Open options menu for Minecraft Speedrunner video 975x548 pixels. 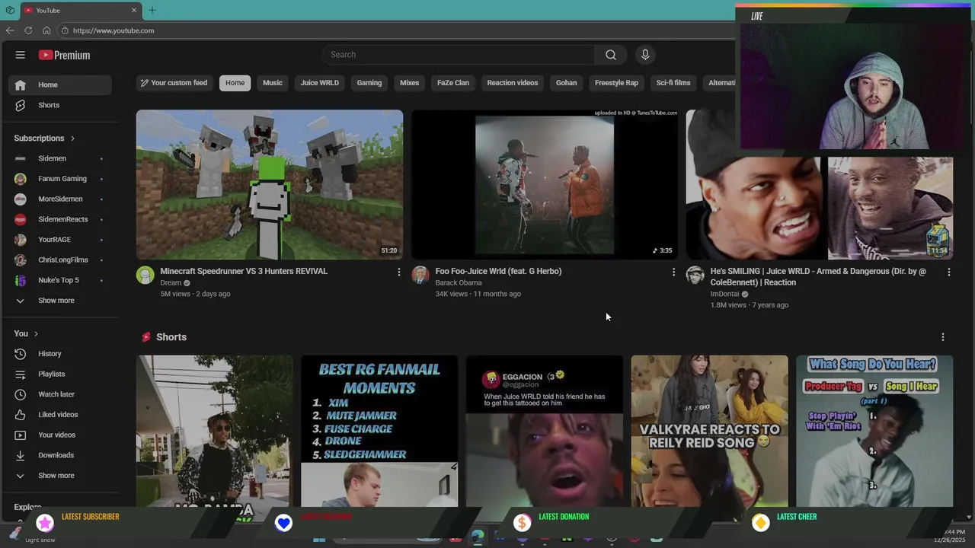click(x=398, y=272)
